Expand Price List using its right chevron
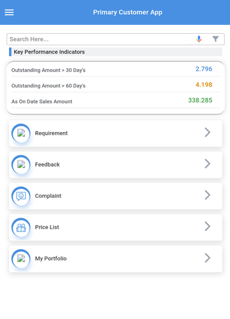The image size is (230, 319). [208, 226]
